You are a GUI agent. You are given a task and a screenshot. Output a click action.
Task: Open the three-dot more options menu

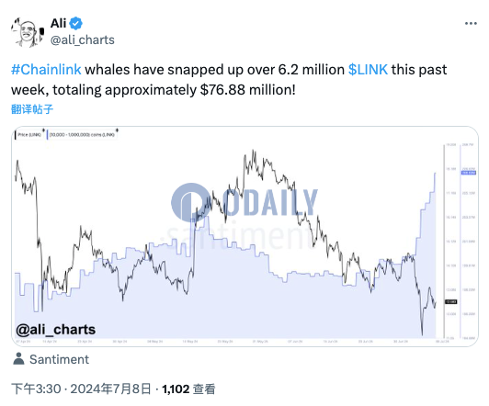(x=471, y=23)
